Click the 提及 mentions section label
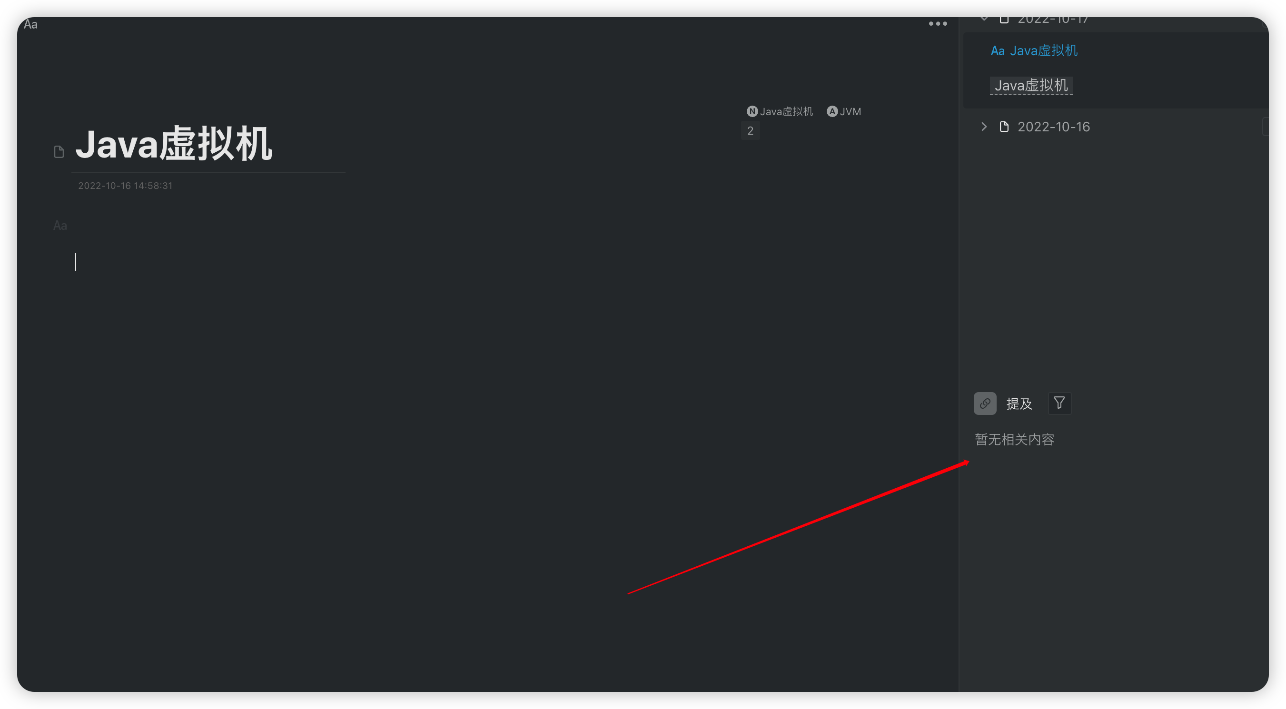 pos(1019,404)
